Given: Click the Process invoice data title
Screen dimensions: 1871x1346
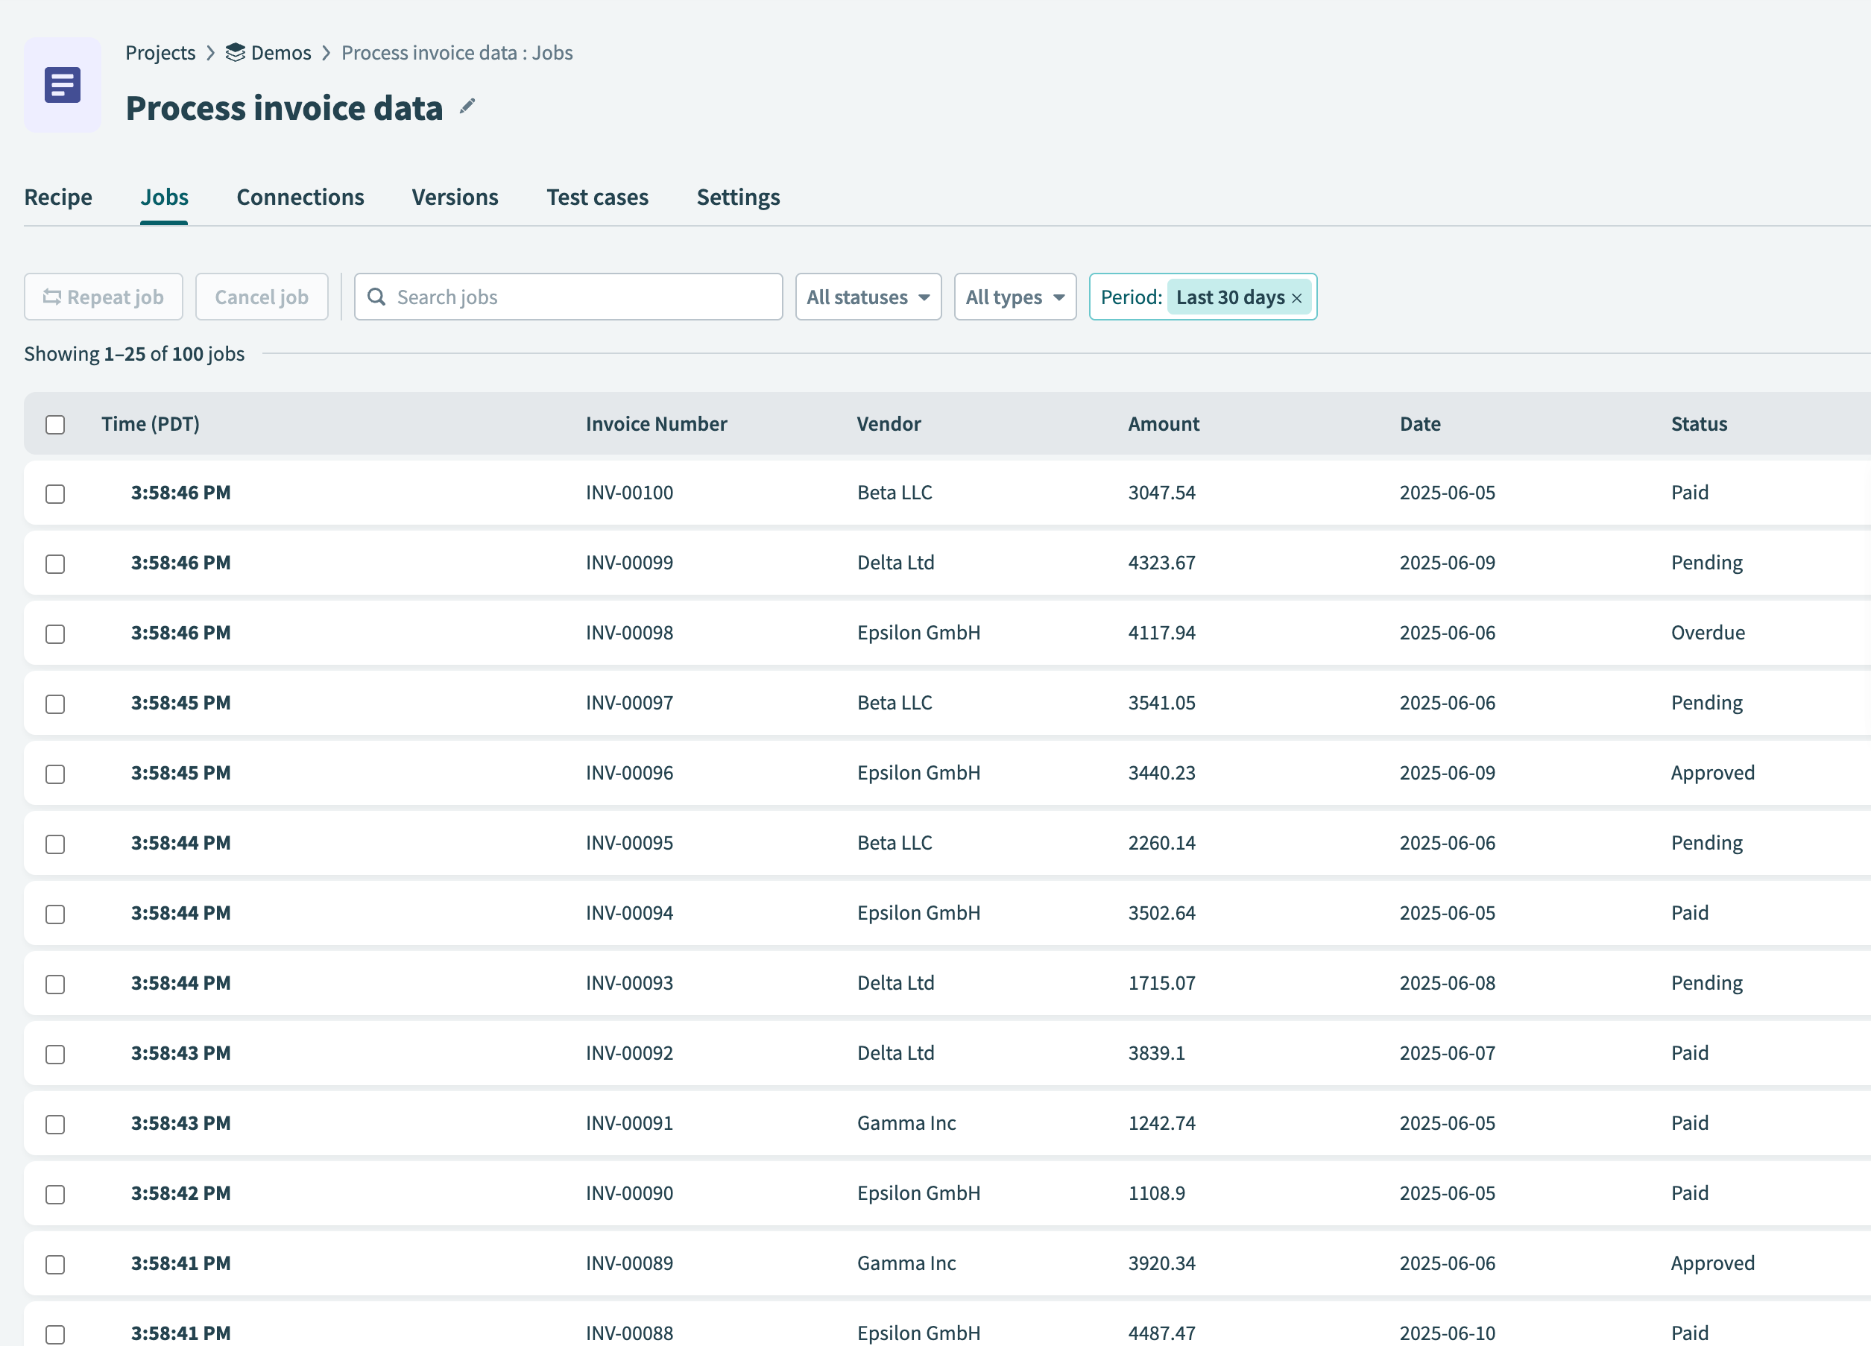Looking at the screenshot, I should (x=284, y=108).
